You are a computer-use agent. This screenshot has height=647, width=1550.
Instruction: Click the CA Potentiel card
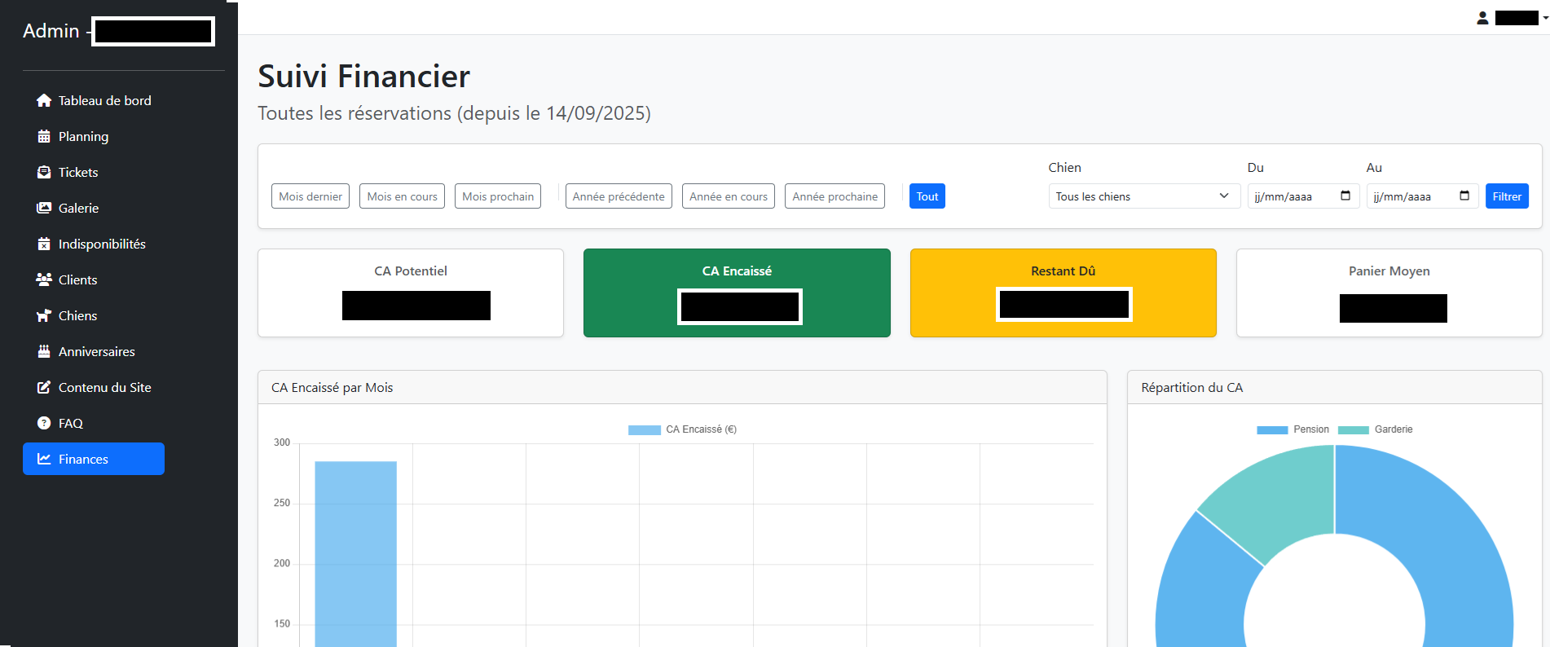(411, 293)
